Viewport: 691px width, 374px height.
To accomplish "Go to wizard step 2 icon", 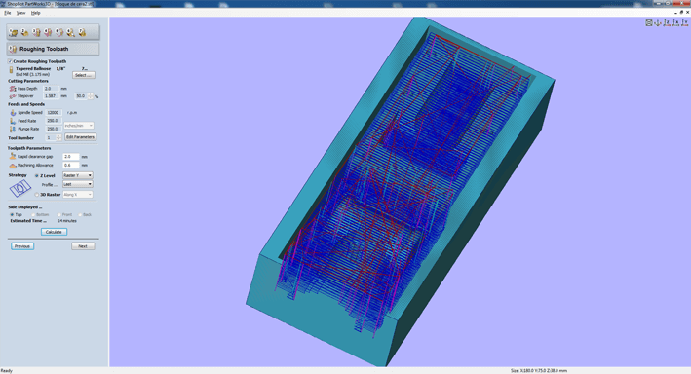I will (x=24, y=32).
